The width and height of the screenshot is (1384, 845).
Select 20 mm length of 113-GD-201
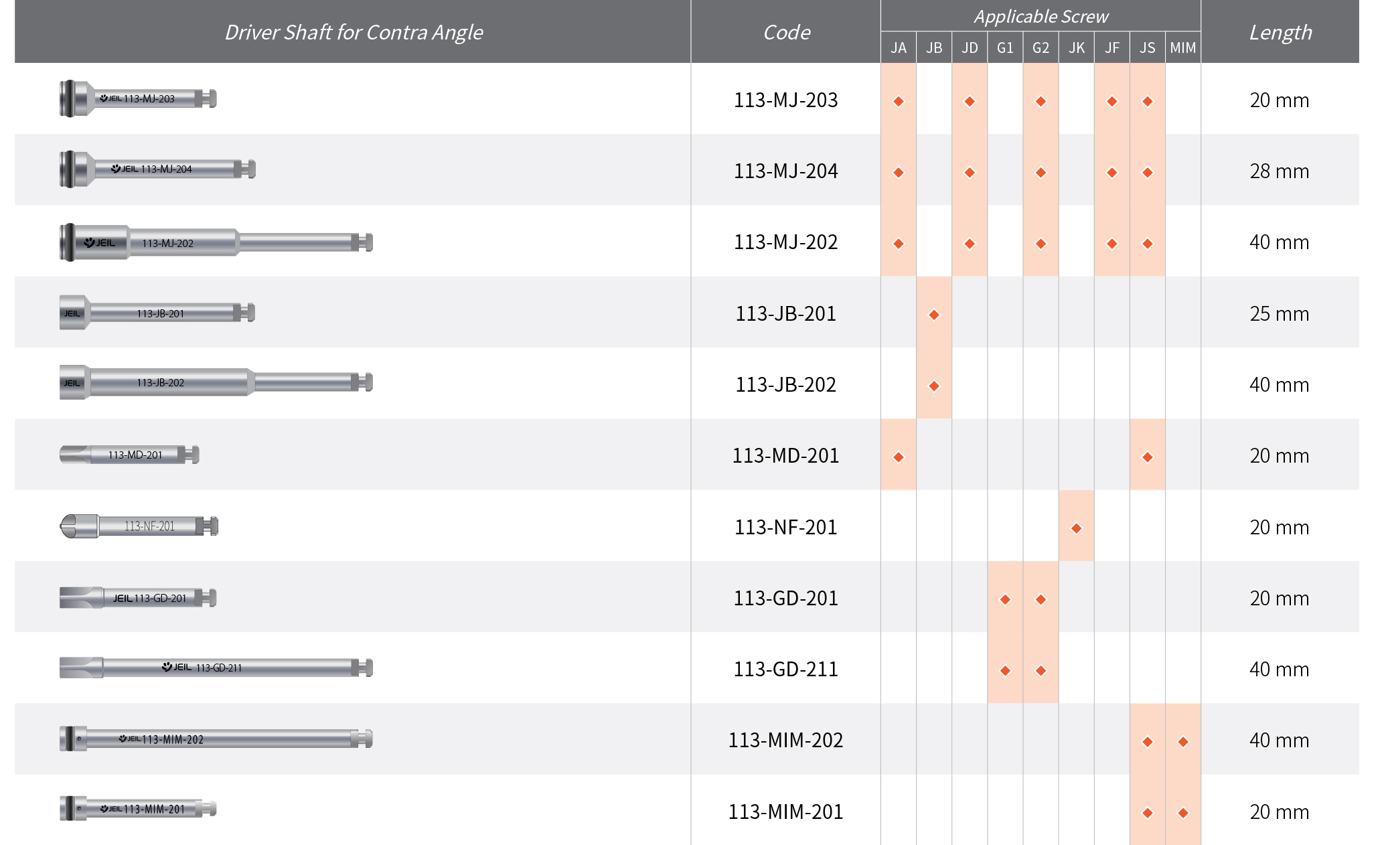[x=1279, y=599]
